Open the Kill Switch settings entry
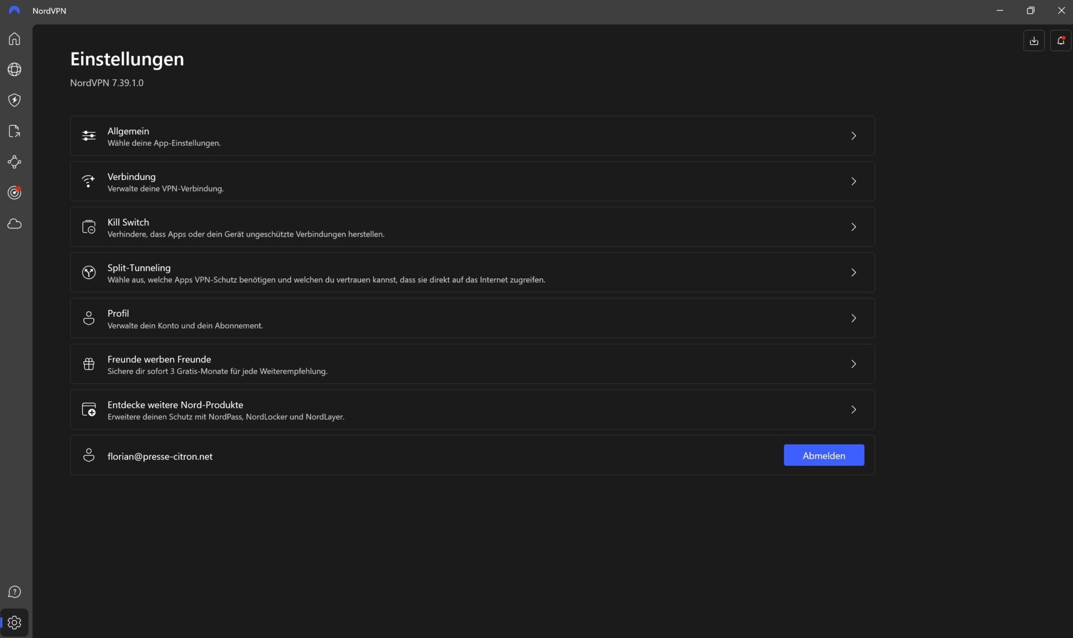1073x638 pixels. [472, 227]
